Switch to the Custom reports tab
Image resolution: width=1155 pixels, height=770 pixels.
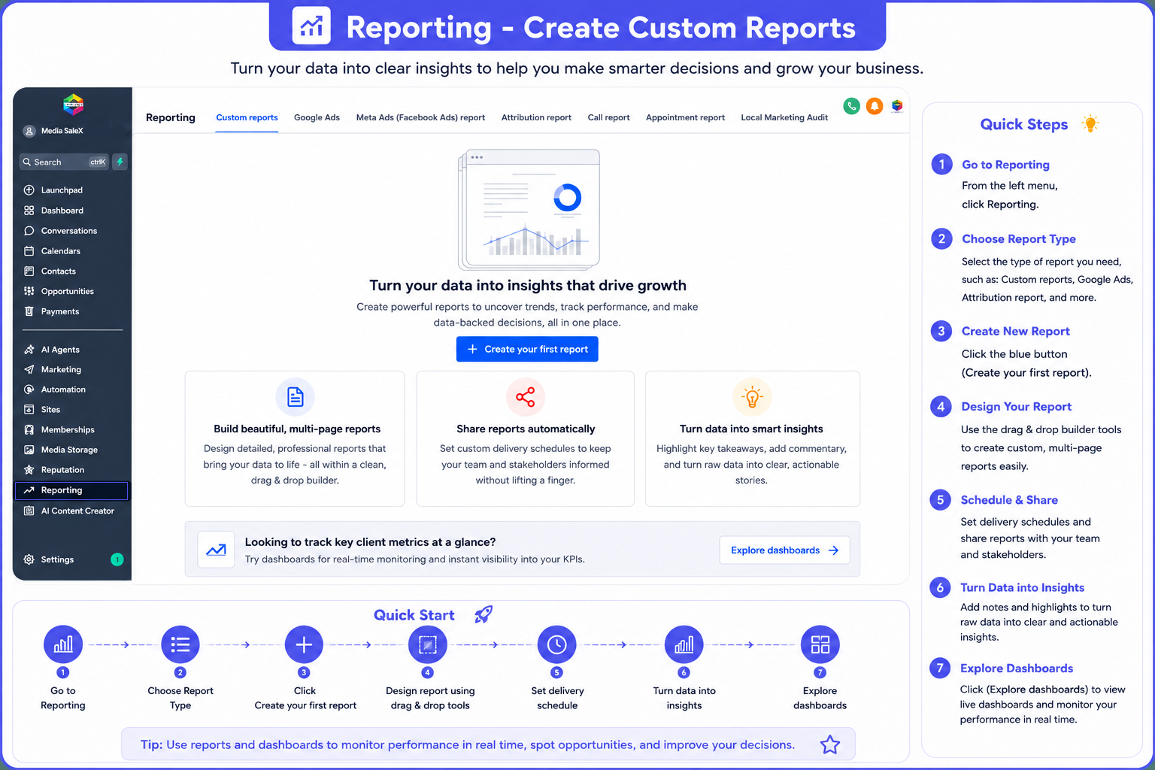coord(247,117)
